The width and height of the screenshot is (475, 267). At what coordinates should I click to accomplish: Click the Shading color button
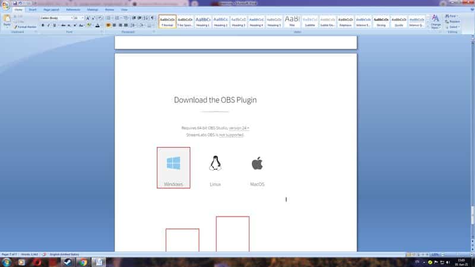(142, 26)
